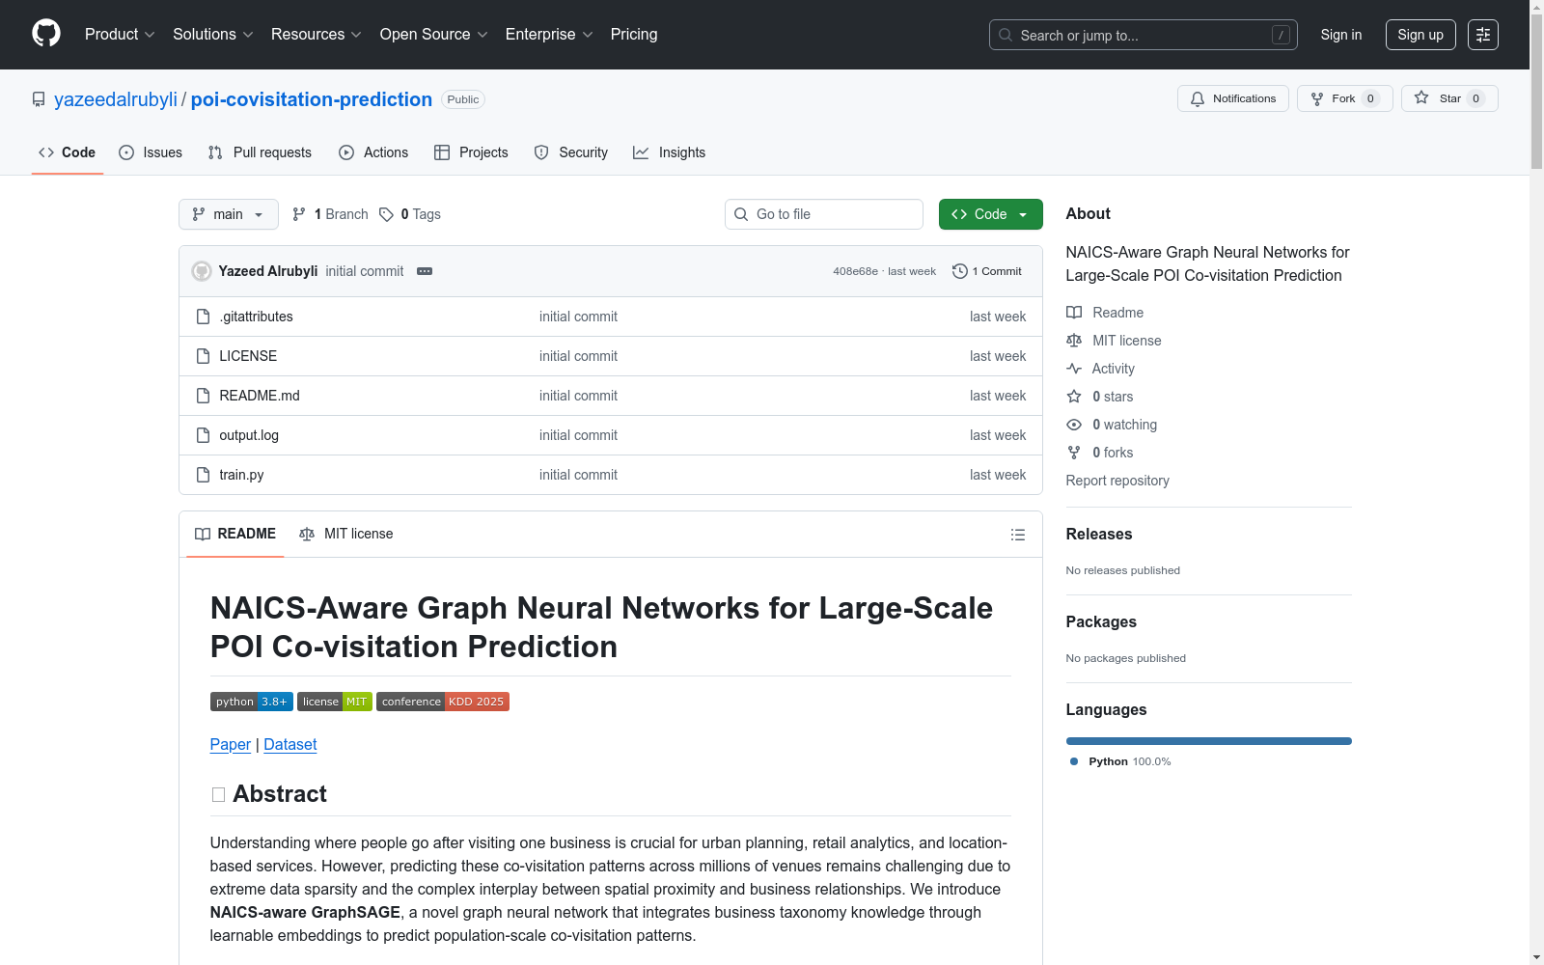The width and height of the screenshot is (1544, 965).
Task: Expand the green Code dropdown button
Action: coord(990,214)
